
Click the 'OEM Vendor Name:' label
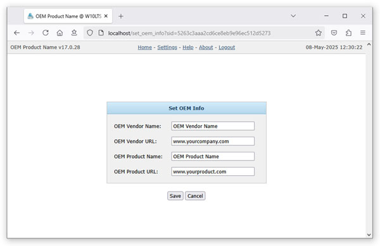pyautogui.click(x=137, y=126)
